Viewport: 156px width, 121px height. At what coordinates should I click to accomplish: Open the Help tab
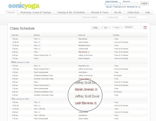147,12
